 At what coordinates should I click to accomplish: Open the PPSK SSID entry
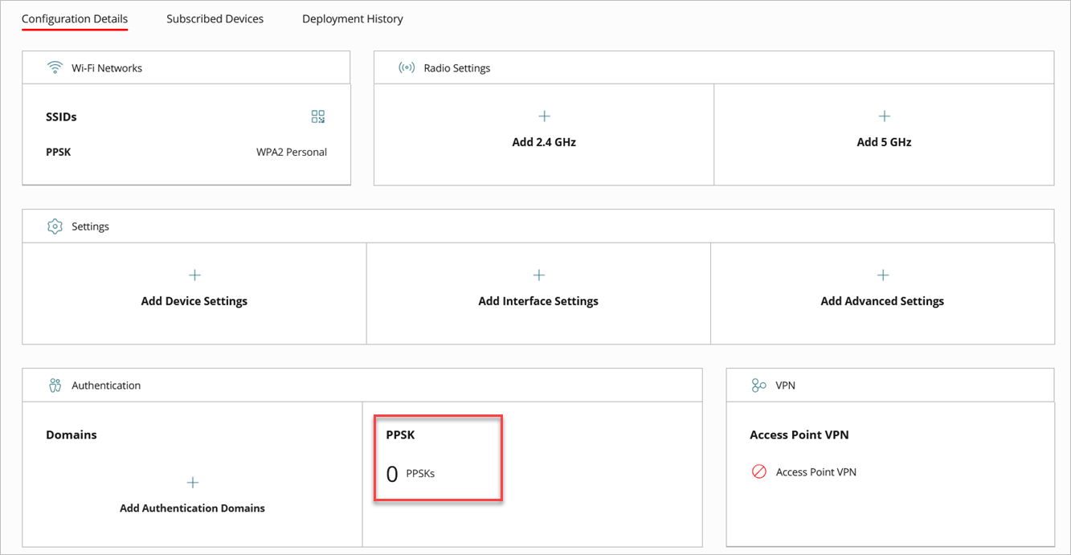pos(59,152)
